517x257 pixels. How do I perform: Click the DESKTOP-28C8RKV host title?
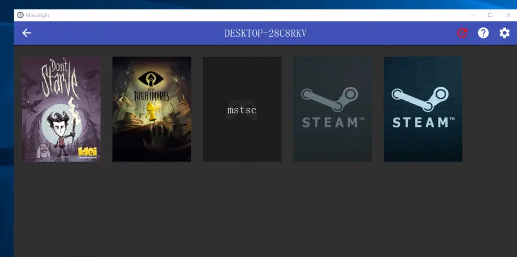click(x=266, y=33)
